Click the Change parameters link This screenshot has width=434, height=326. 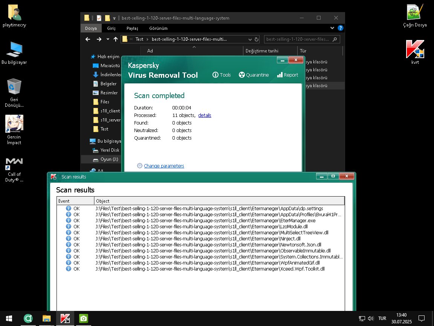[164, 166]
